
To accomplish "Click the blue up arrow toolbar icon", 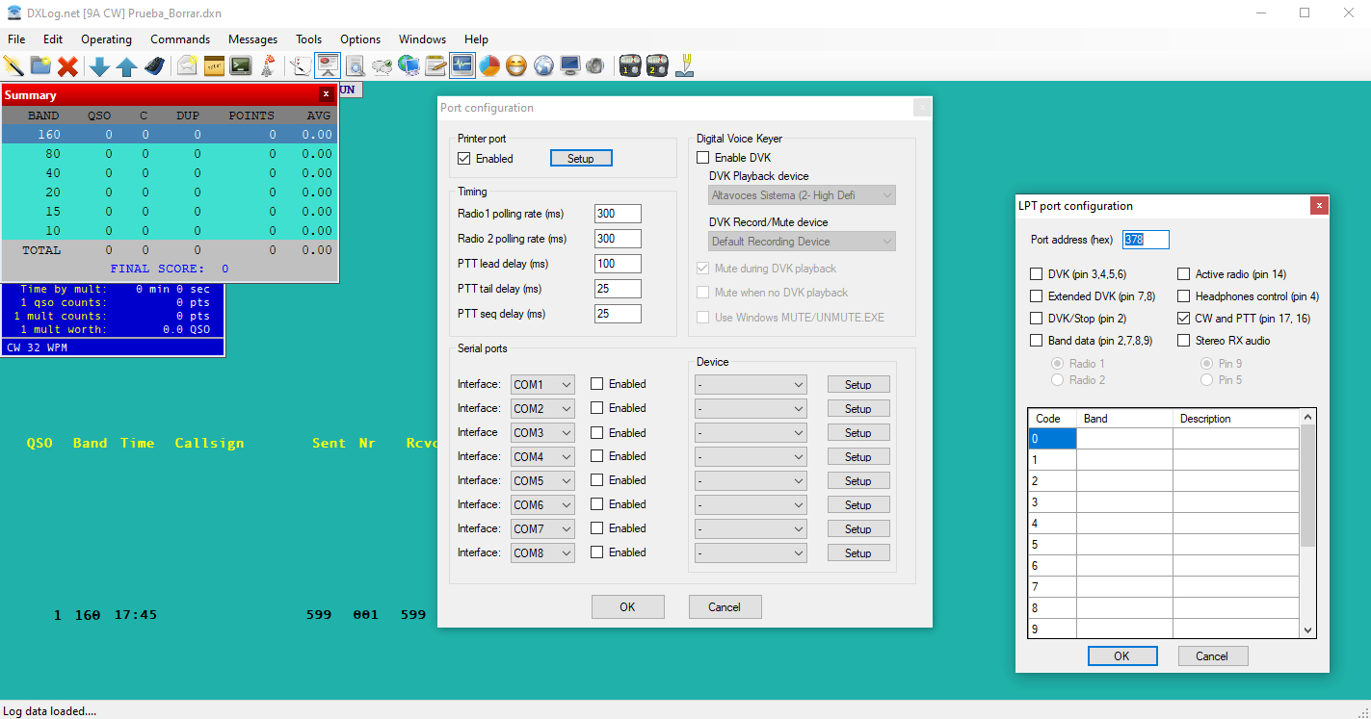I will pyautogui.click(x=126, y=65).
